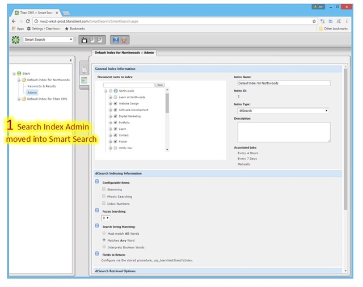363x287 pixels.
Task: Go back in the browser
Action: [14, 22]
